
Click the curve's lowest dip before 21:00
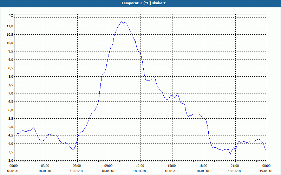point(230,154)
